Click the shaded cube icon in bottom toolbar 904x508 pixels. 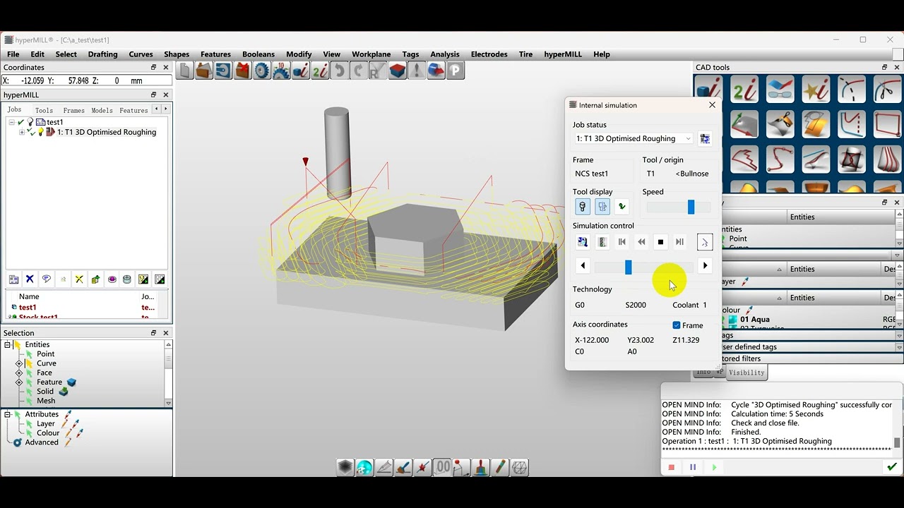(345, 467)
